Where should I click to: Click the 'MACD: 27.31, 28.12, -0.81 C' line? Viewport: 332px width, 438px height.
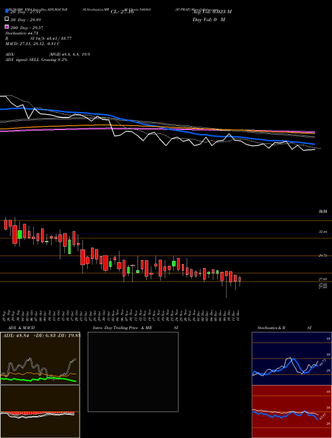33,44
